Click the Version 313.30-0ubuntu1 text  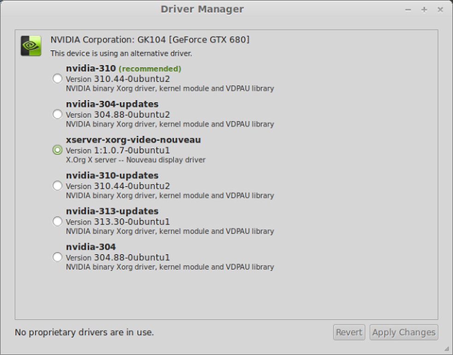tap(118, 221)
